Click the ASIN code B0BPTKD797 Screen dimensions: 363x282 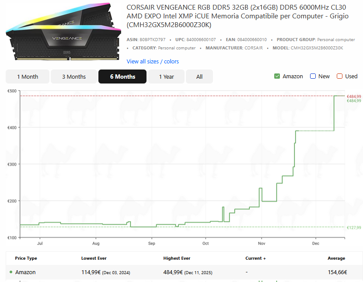[x=152, y=40]
